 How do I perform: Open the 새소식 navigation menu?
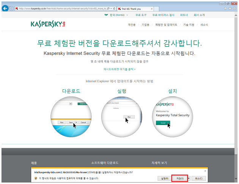click(204, 25)
